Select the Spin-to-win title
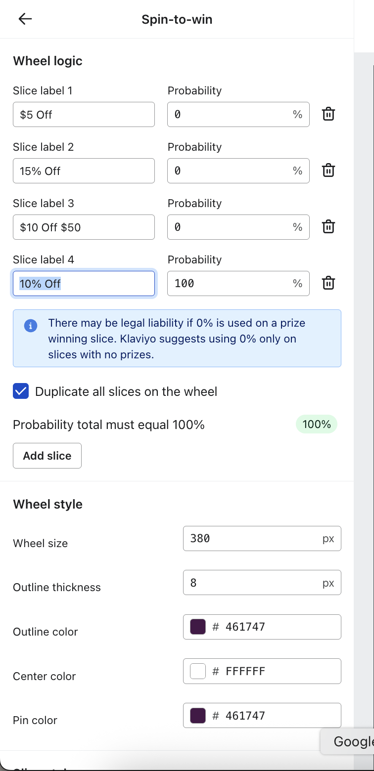The height and width of the screenshot is (771, 374). [x=177, y=19]
